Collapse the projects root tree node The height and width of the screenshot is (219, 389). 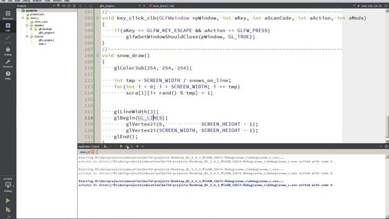tap(19, 11)
